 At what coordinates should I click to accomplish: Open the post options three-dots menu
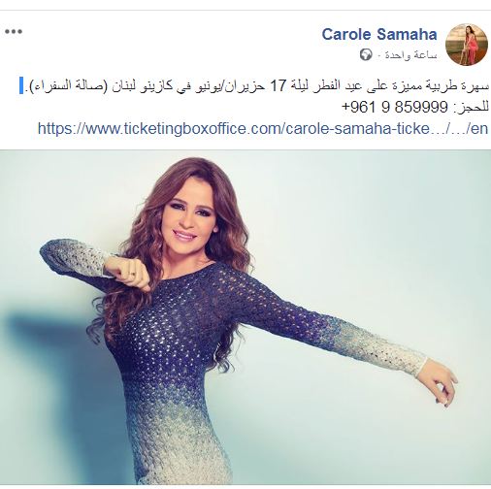(x=14, y=32)
